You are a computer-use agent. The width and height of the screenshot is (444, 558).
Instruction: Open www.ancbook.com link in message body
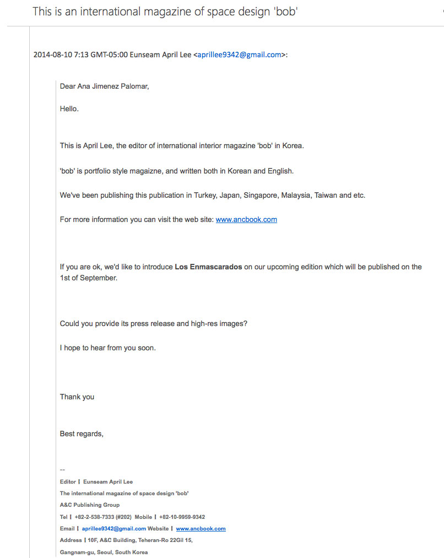[x=246, y=219]
